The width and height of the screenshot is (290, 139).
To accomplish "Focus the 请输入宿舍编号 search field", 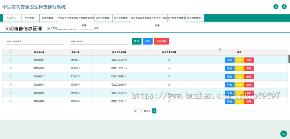I will tap(35, 41).
